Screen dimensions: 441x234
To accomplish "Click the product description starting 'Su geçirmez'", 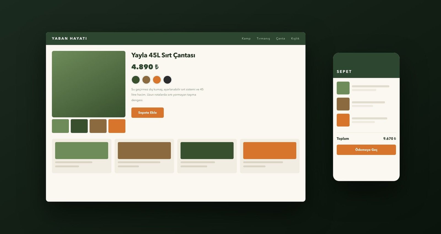I will pos(168,95).
